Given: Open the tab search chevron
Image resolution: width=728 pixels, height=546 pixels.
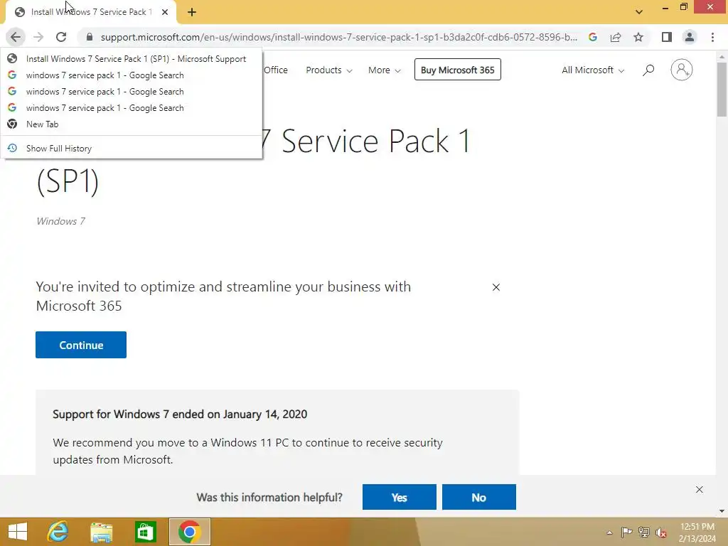Looking at the screenshot, I should coord(639,12).
